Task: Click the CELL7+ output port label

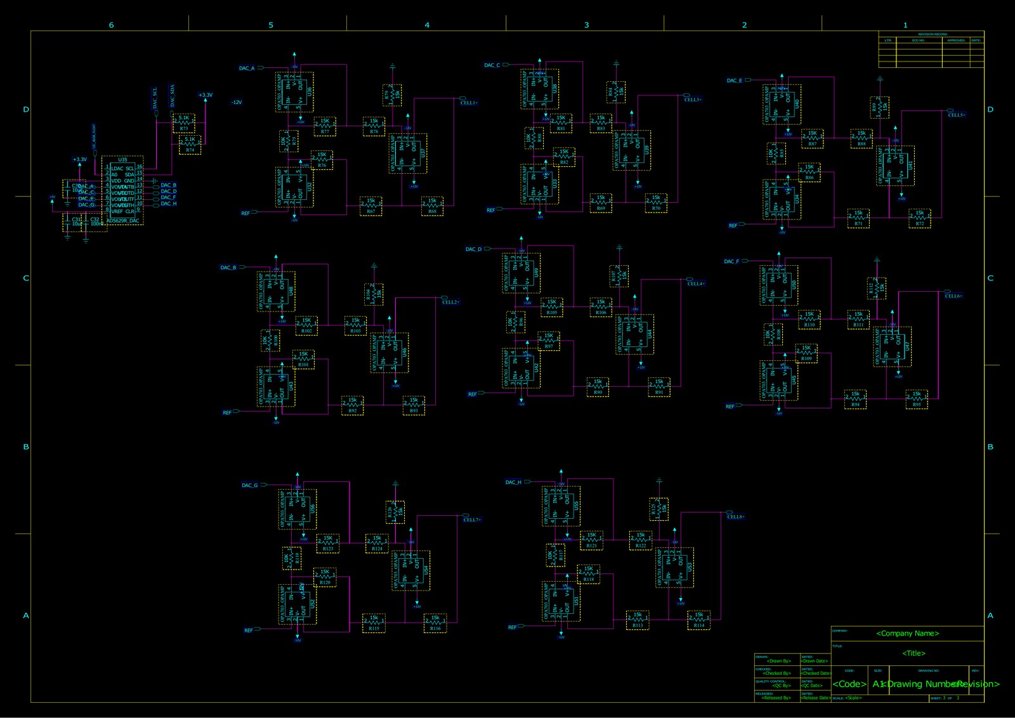Action: click(473, 519)
